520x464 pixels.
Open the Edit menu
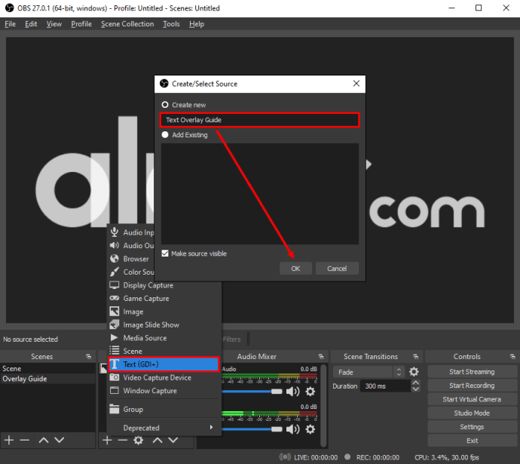(31, 24)
